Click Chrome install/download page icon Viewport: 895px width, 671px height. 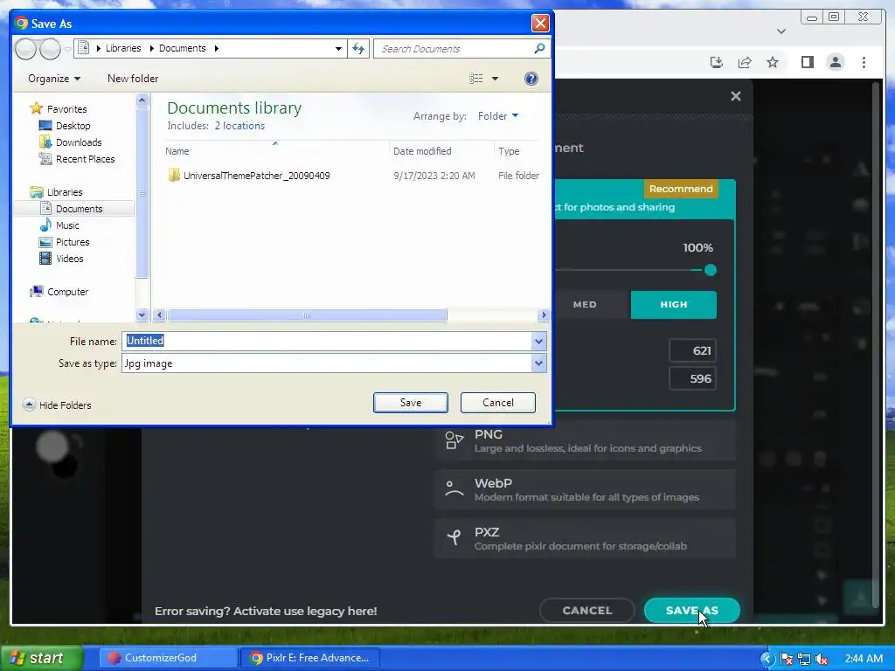(x=717, y=62)
